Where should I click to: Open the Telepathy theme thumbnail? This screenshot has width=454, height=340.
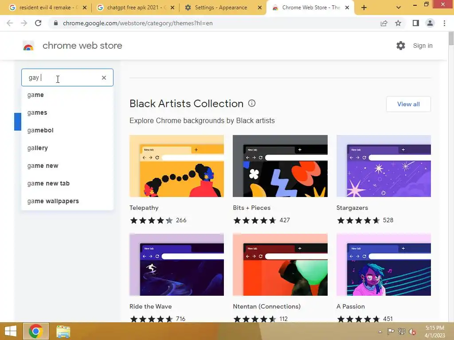176,166
